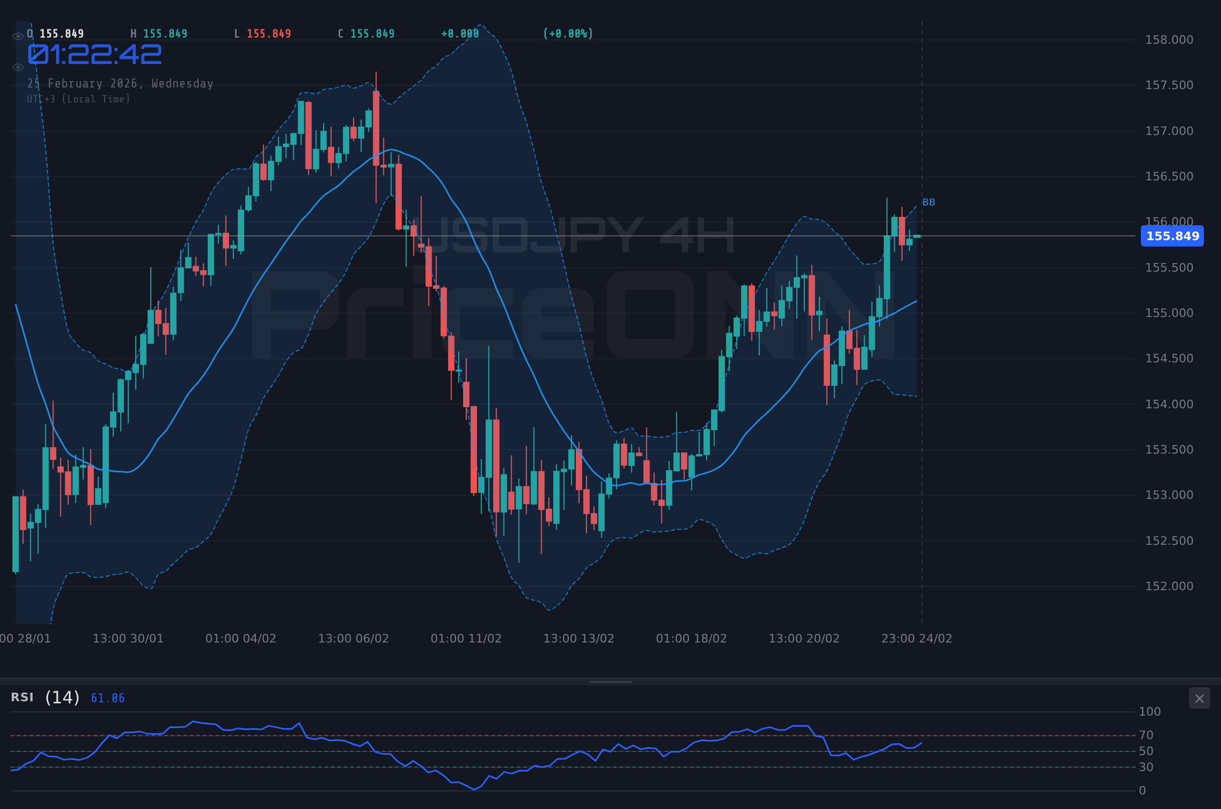Click the current price tag 155.849
1221x809 pixels.
point(1172,236)
